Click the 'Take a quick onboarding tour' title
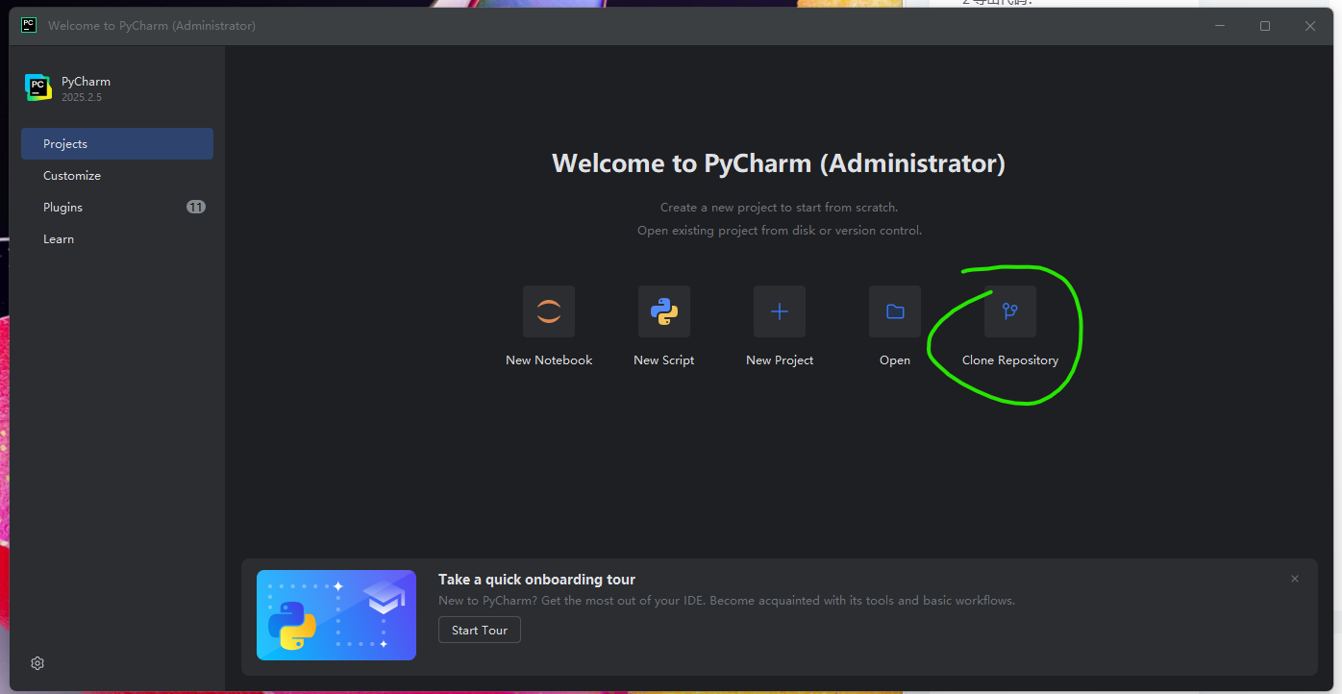Image resolution: width=1342 pixels, height=694 pixels. click(x=536, y=580)
